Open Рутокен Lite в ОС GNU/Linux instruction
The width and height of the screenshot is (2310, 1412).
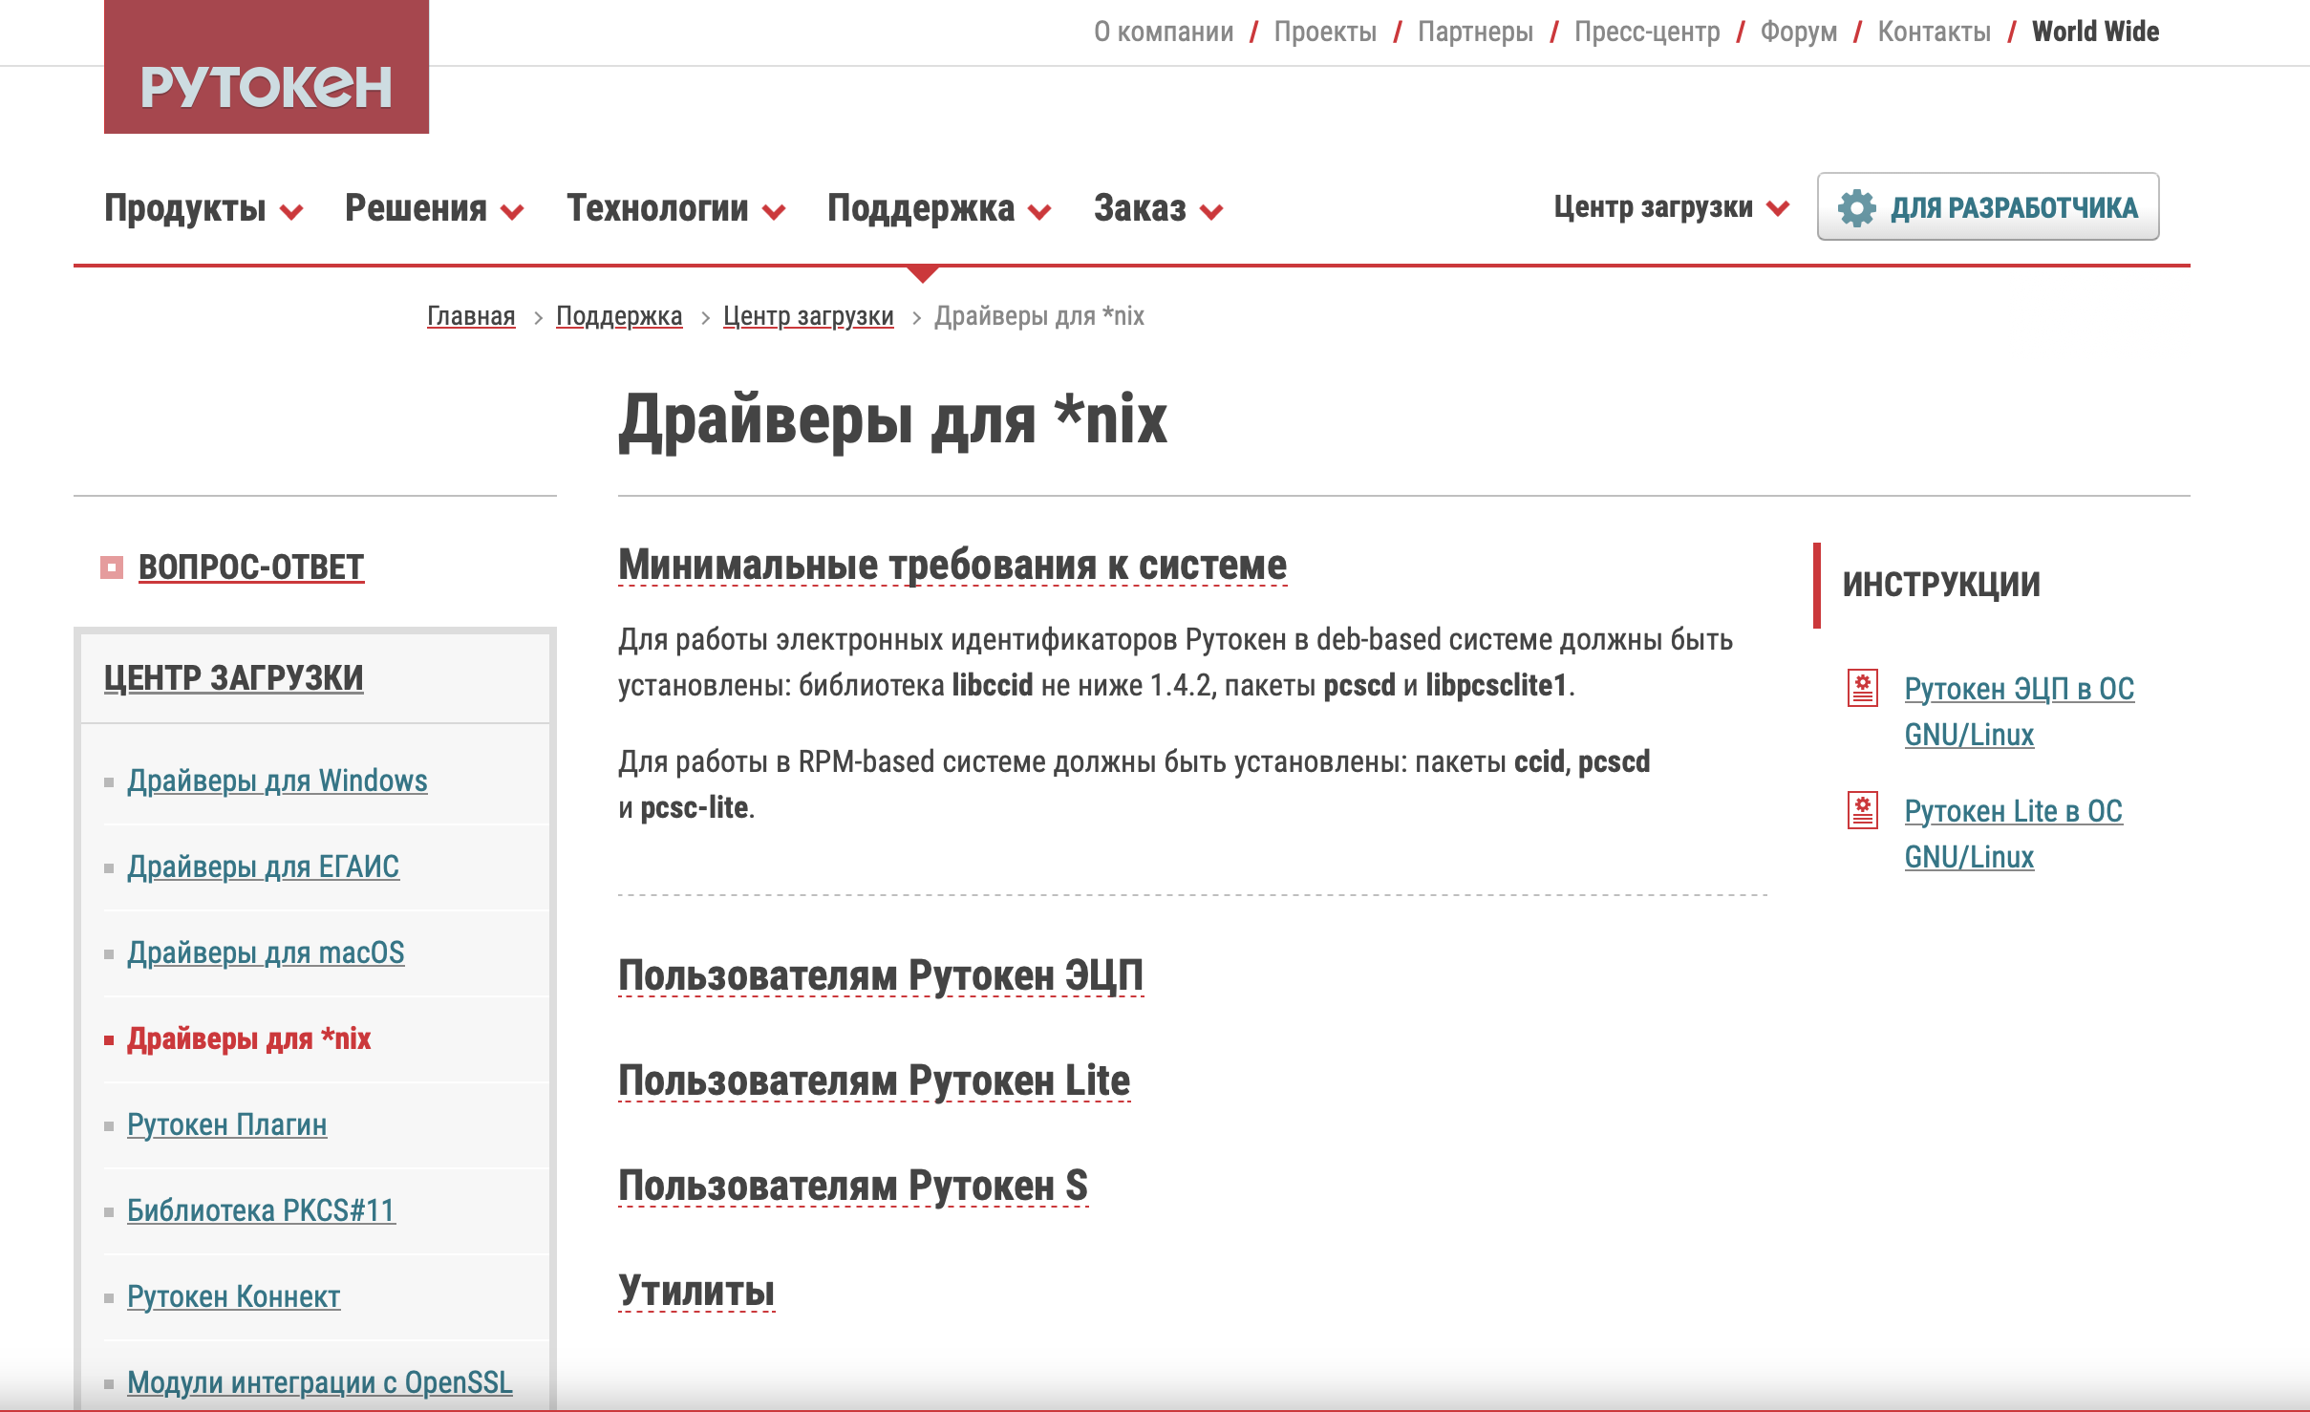point(2013,834)
